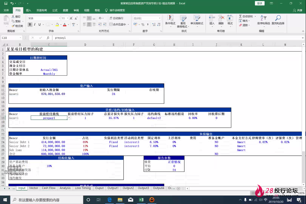Open the 自动求和 dropdown arrow
The height and width of the screenshot is (204, 306).
pyautogui.click(x=255, y=16)
